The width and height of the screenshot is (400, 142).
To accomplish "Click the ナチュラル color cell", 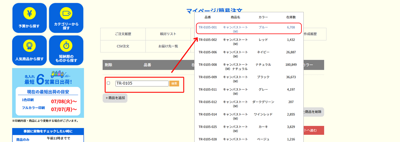I will point(263,65).
